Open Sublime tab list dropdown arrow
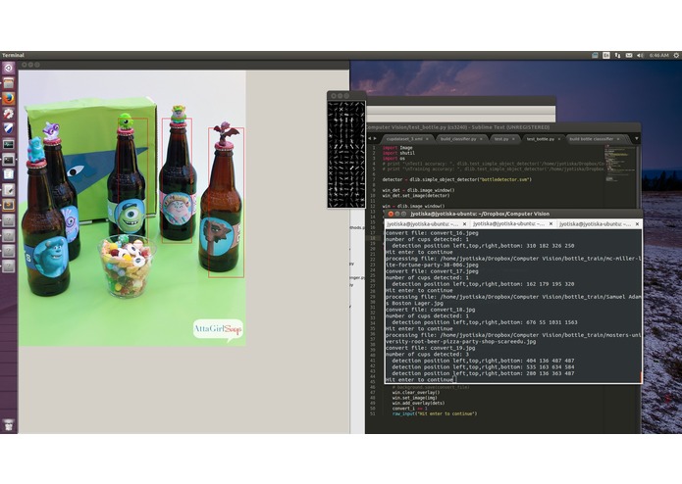682x484 pixels. (636, 139)
